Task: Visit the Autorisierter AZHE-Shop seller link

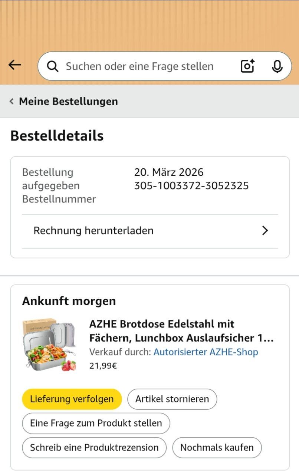Action: pos(206,352)
